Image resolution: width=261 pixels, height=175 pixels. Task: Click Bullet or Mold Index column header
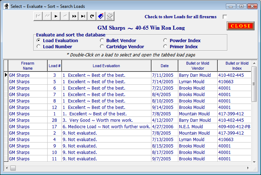pyautogui.click(x=235, y=66)
